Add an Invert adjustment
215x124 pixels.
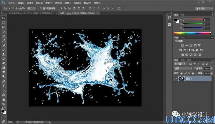183,55
